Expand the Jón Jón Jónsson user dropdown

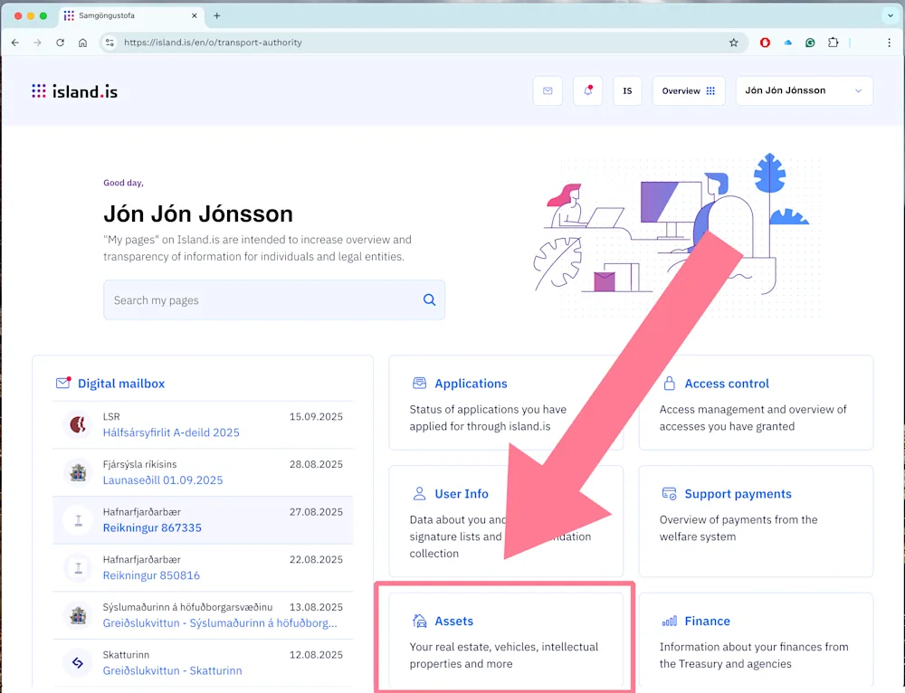click(804, 90)
